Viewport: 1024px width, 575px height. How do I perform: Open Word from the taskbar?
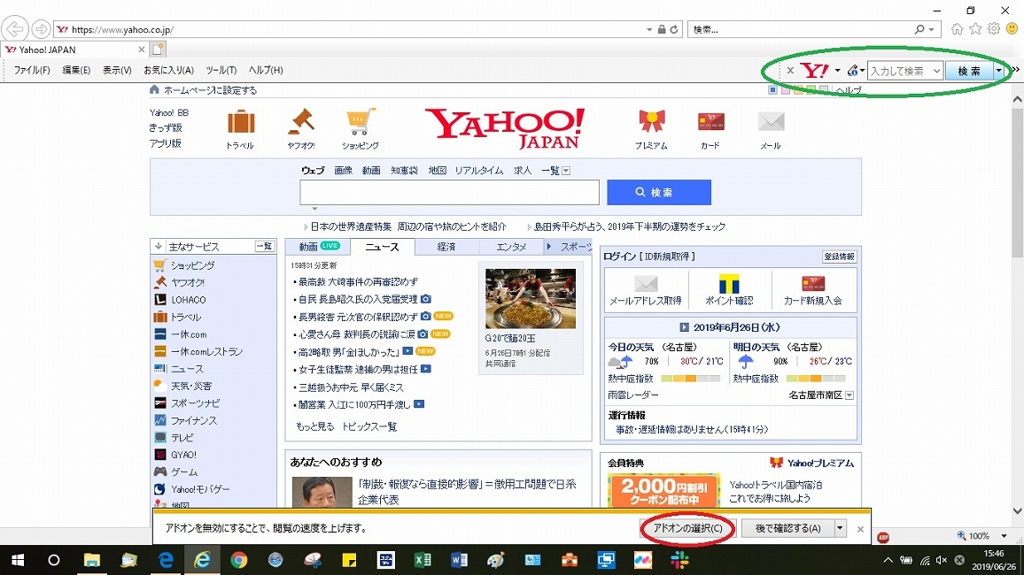tap(459, 560)
